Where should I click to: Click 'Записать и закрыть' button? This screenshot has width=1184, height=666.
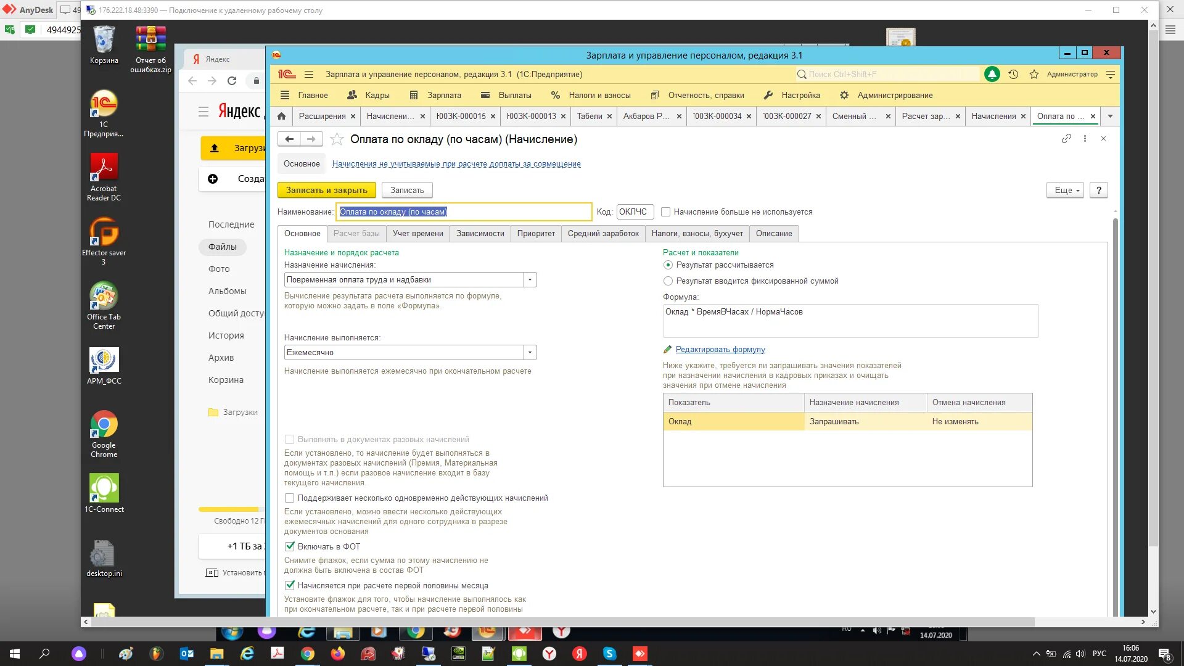pyautogui.click(x=326, y=191)
